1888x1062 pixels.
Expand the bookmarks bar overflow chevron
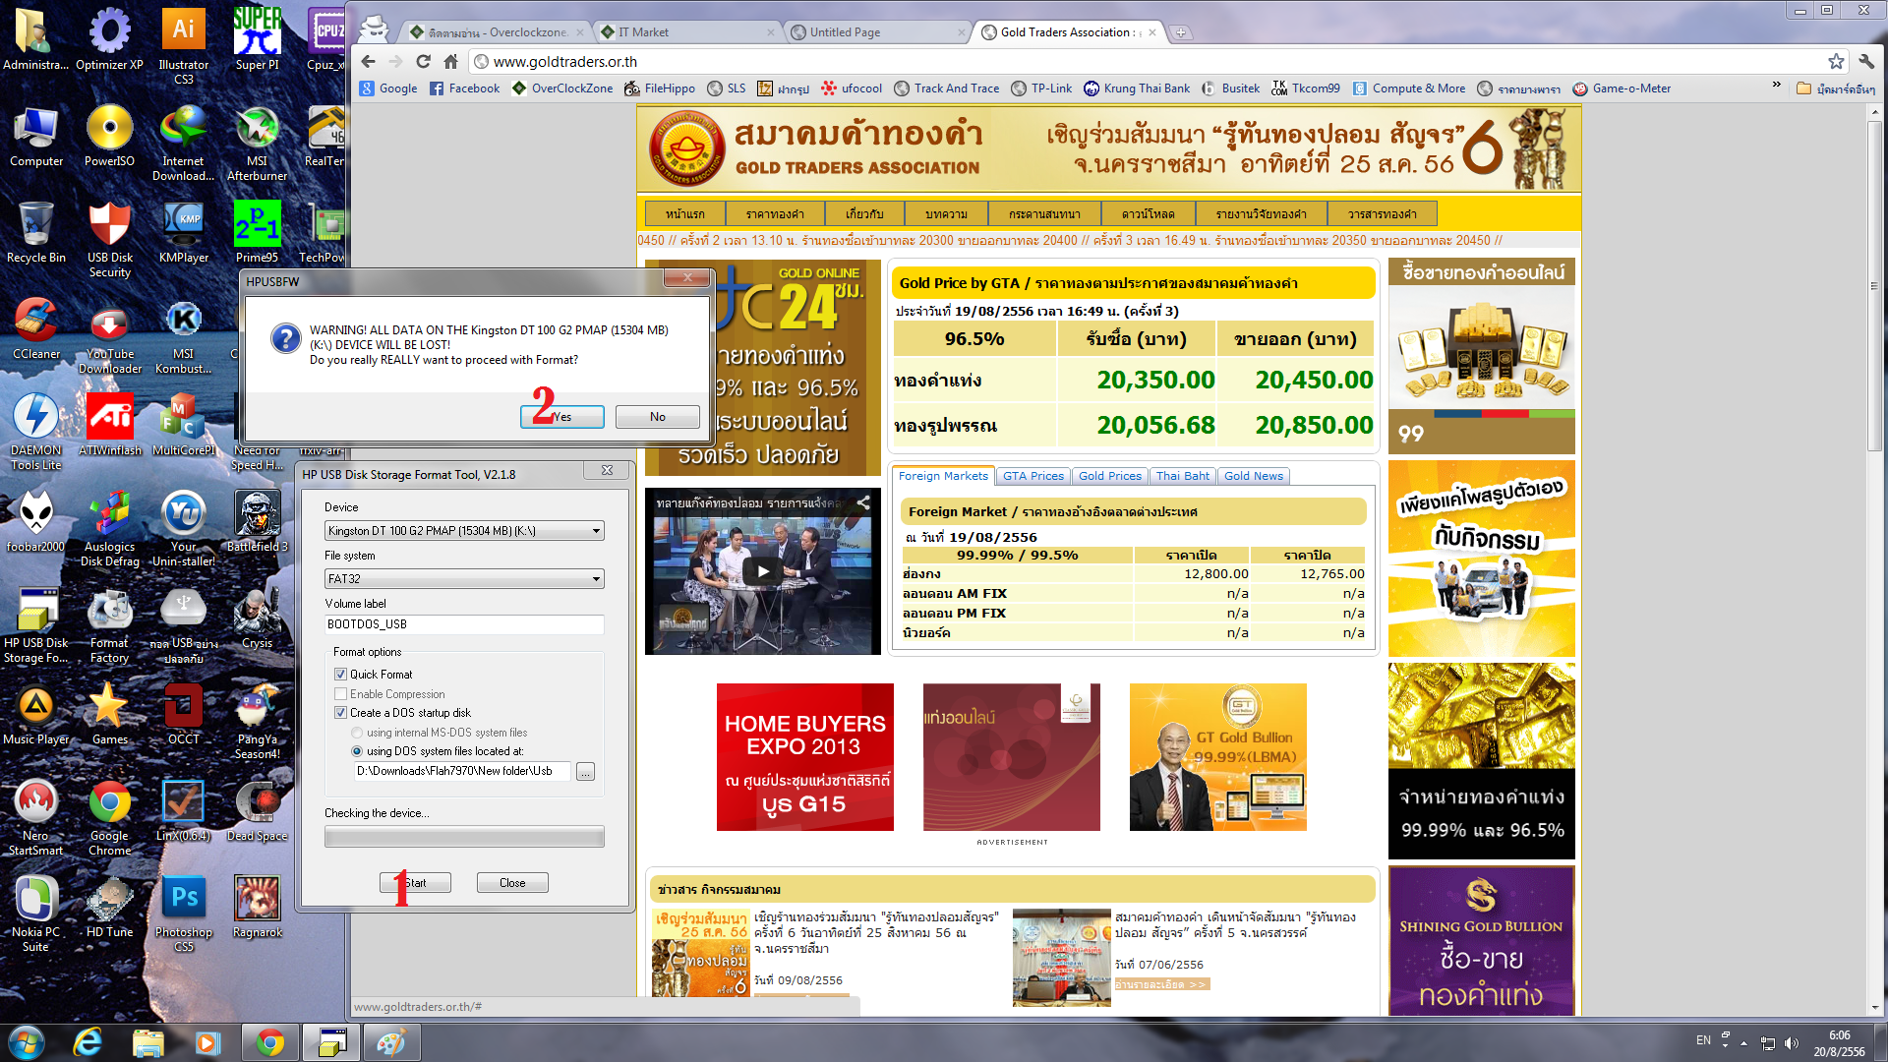click(1776, 86)
